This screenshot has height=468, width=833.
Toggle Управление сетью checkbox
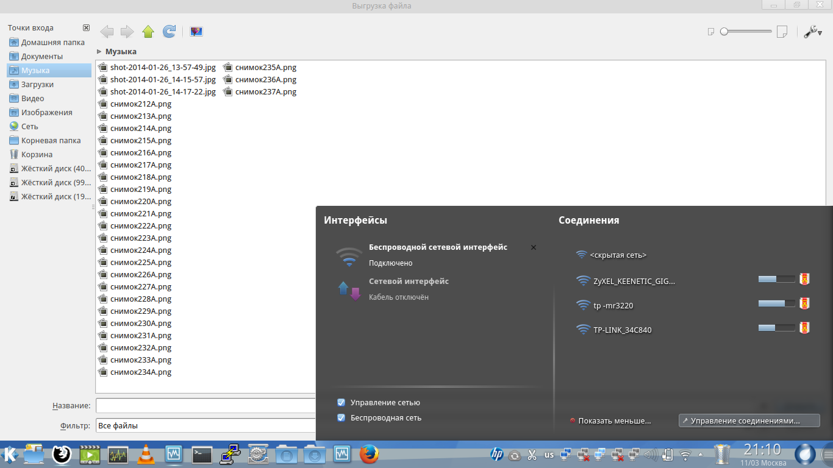click(341, 403)
